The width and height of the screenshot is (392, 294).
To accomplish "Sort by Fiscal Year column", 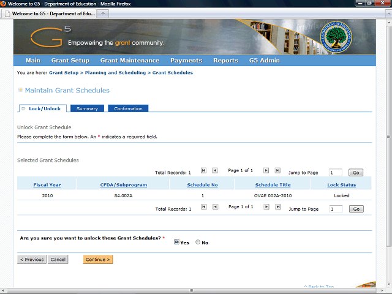I will pyautogui.click(x=47, y=185).
